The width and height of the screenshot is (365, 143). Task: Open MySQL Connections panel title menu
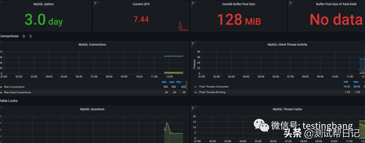[92, 45]
